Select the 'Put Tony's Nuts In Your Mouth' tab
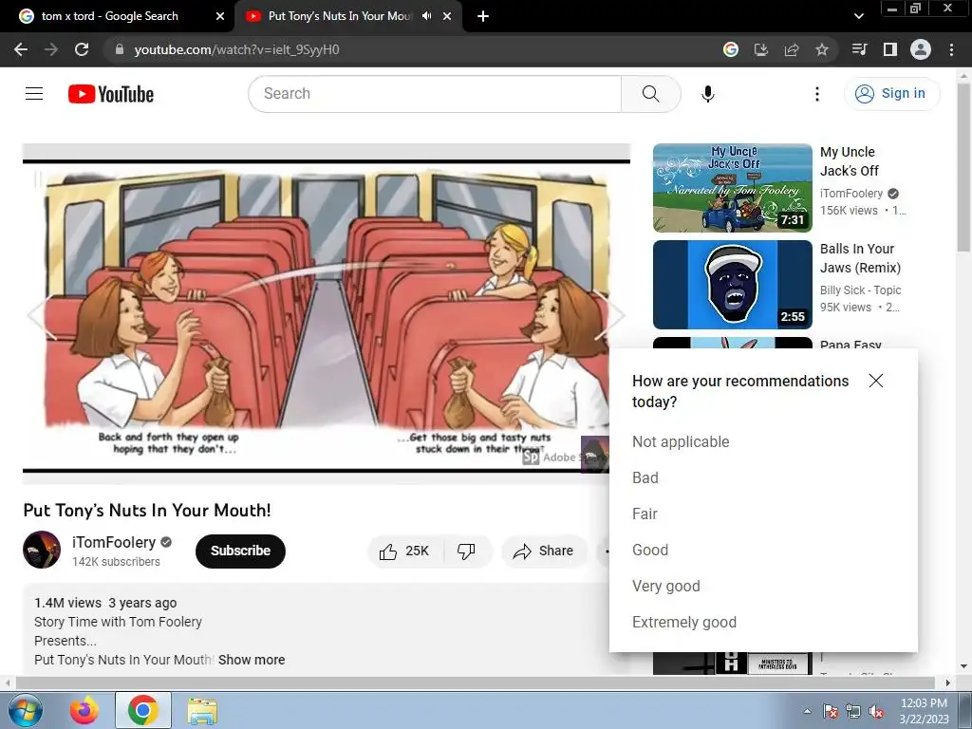 [340, 16]
